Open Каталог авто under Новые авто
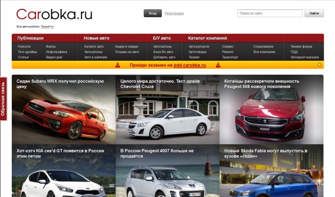Screen dimensions: 335x197 (94, 47)
